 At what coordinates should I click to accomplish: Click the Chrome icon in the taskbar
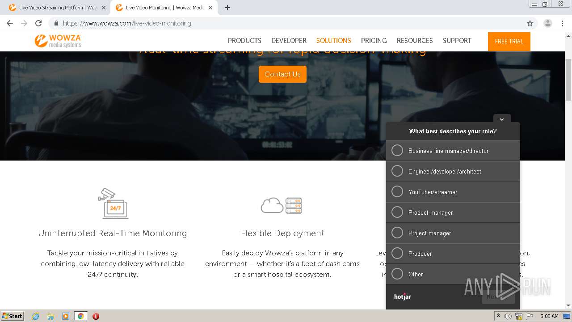(x=81, y=316)
